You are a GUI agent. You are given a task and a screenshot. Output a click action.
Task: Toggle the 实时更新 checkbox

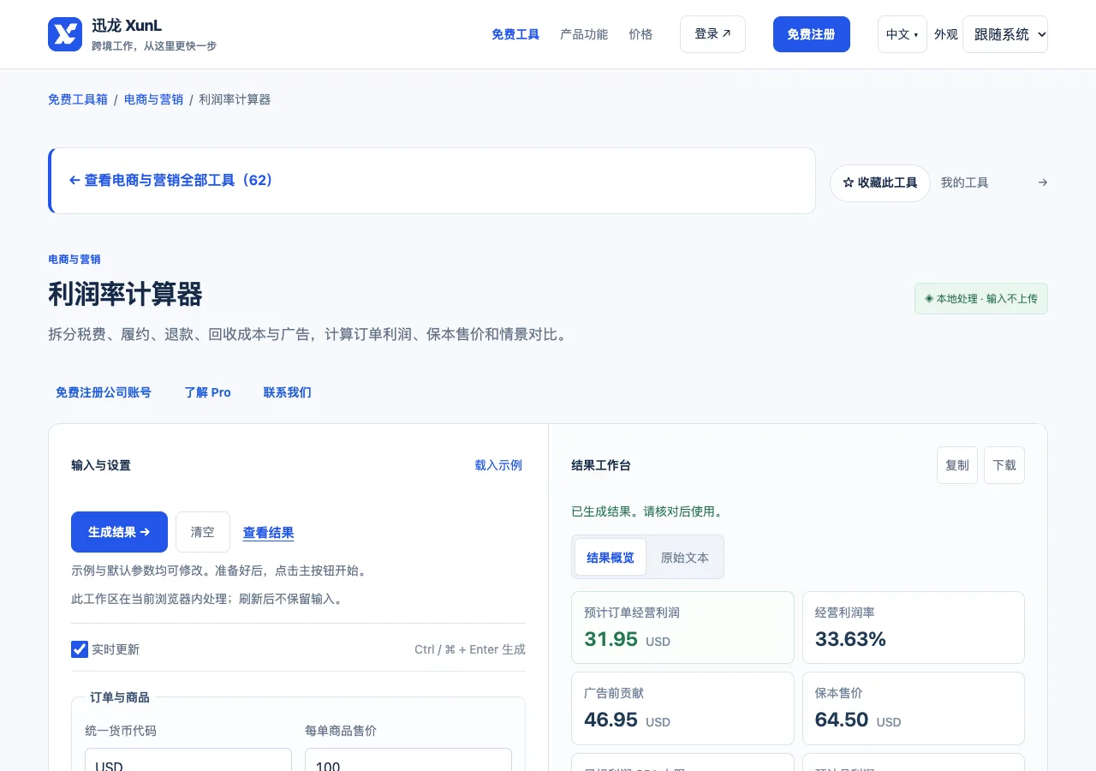coord(80,649)
